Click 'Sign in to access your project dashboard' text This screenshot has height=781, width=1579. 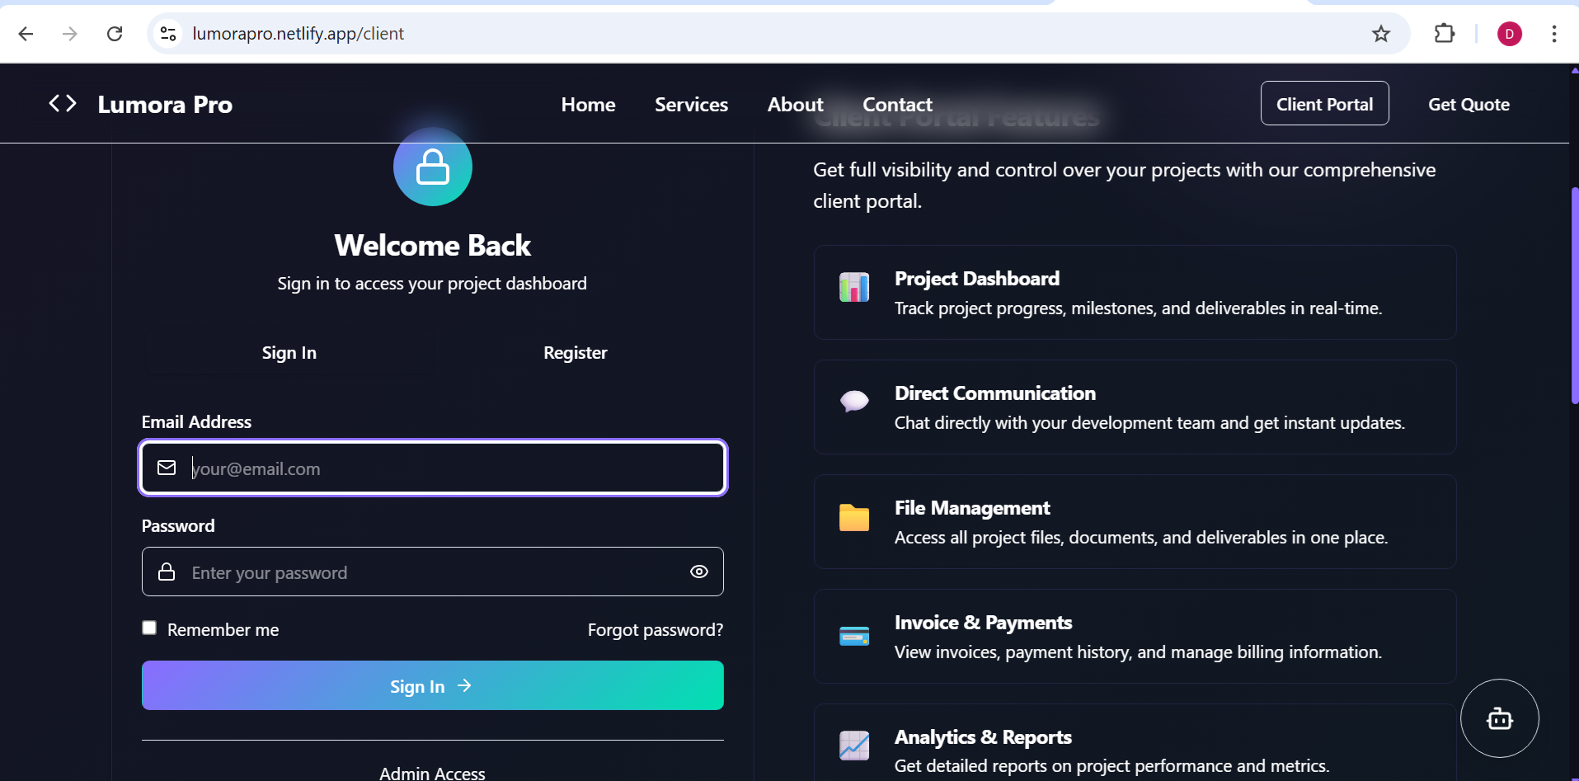click(432, 284)
